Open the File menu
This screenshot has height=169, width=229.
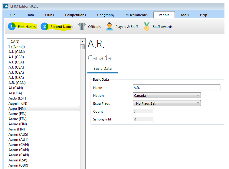coord(12,15)
